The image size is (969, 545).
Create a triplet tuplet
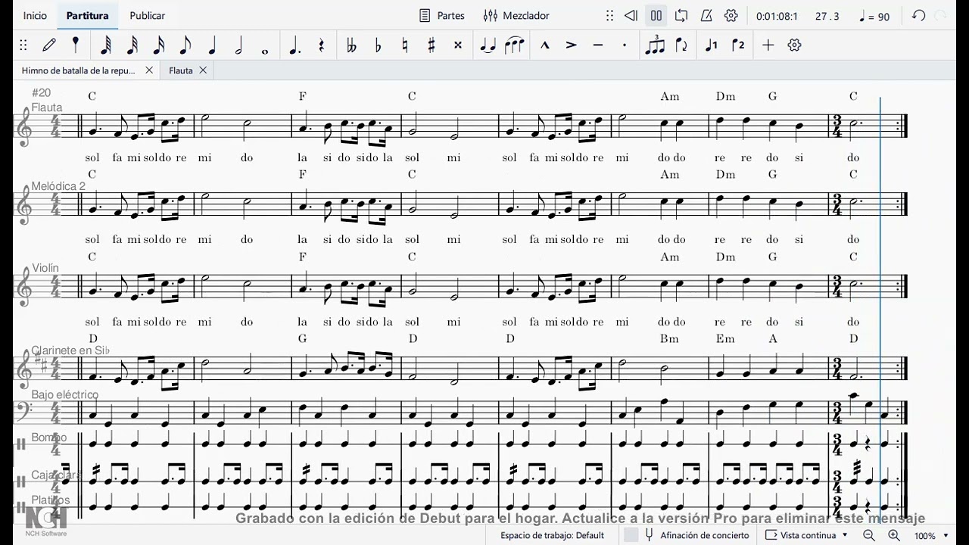(x=655, y=45)
